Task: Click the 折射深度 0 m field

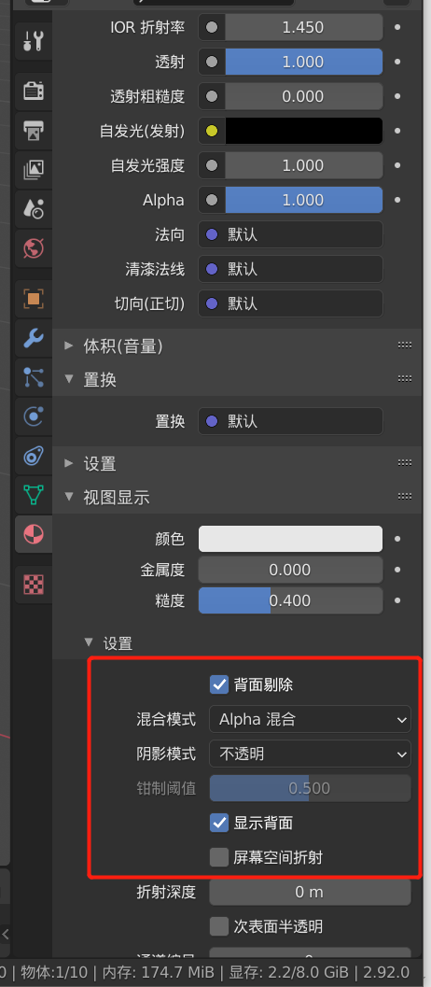Action: 311,892
